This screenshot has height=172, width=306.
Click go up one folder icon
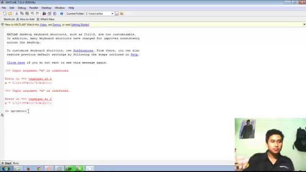tap(122, 14)
